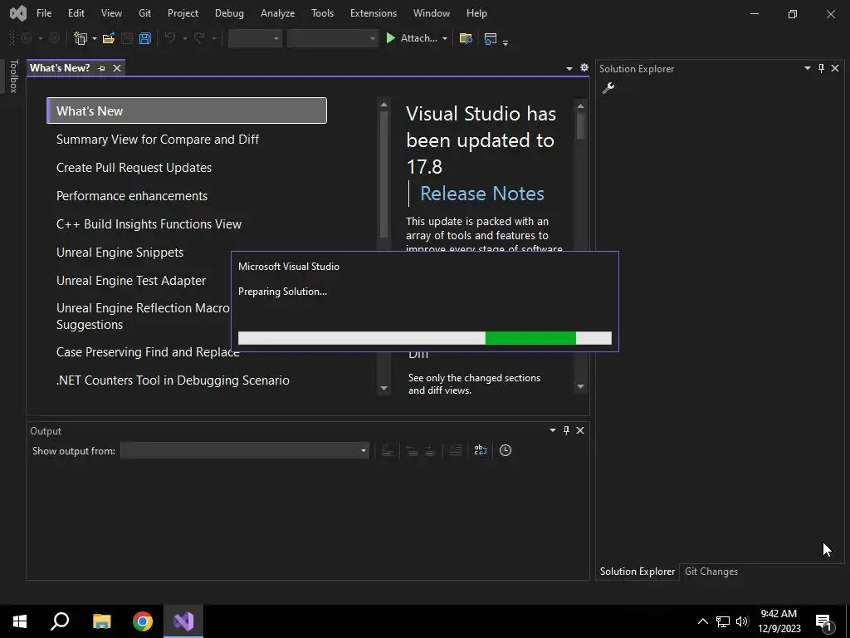Screen dimensions: 850x638
Task: Open the Show output from dropdown
Action: 245,450
